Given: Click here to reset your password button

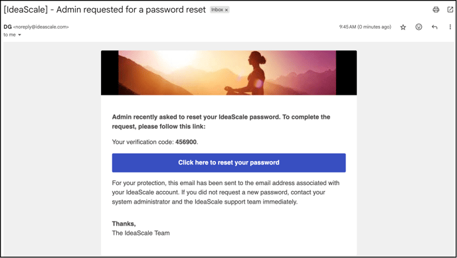Looking at the screenshot, I should point(228,162).
